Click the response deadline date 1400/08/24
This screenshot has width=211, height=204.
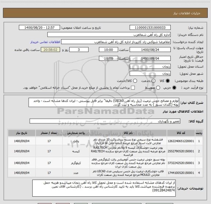150,50
